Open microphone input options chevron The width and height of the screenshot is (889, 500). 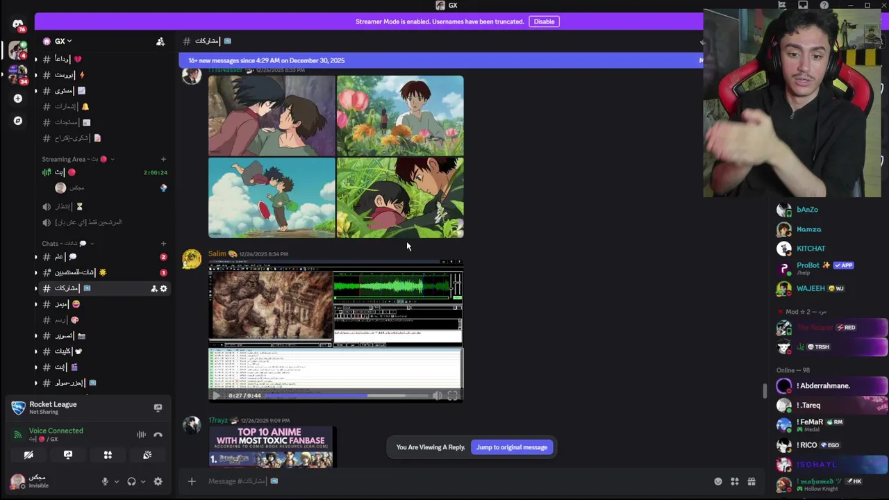point(117,481)
